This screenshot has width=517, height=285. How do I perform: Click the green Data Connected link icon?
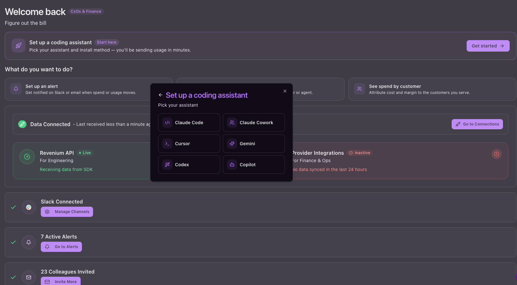tap(22, 124)
